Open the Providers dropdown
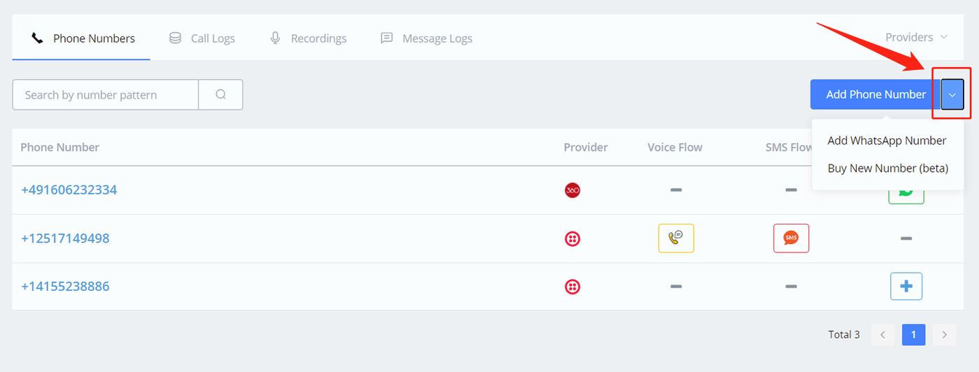The height and width of the screenshot is (372, 979). pos(916,37)
